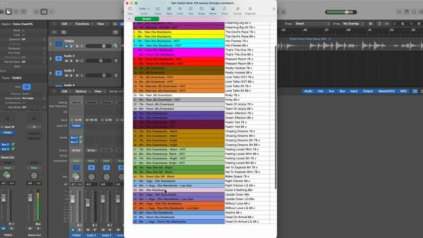Open the list editors icon in Logic control bar
This screenshot has height=238, width=423.
pyautogui.click(x=399, y=12)
